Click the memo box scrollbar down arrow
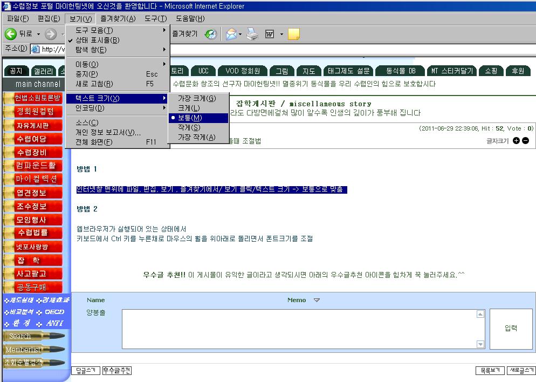 click(x=480, y=344)
